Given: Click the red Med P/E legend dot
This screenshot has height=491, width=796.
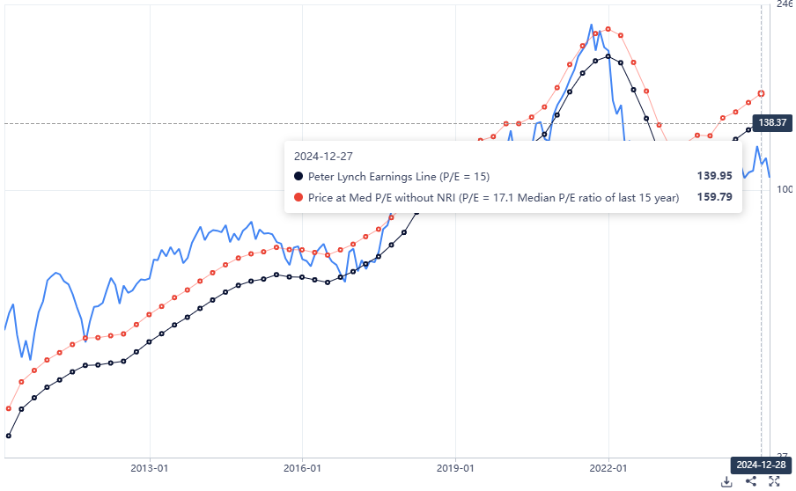Looking at the screenshot, I should click(298, 197).
